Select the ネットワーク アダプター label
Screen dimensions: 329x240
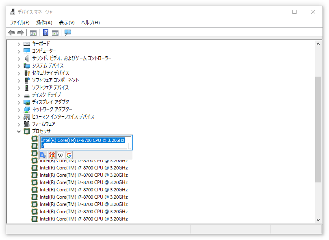click(52, 109)
